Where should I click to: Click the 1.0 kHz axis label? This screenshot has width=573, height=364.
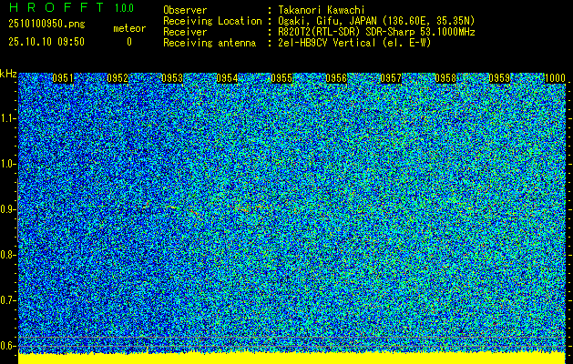[7, 164]
